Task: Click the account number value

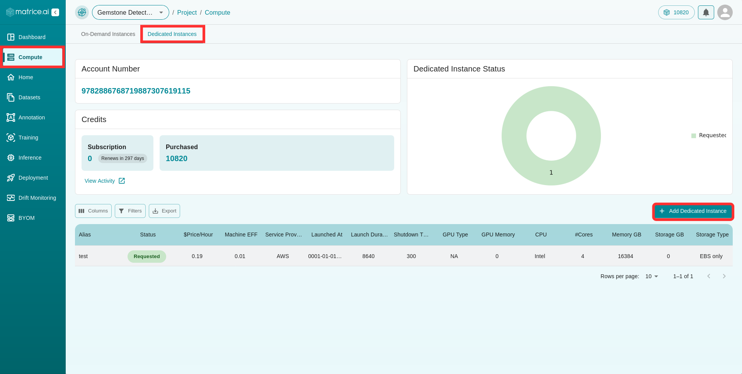Action: [x=136, y=91]
